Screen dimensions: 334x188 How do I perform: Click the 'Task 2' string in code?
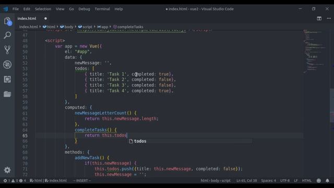[117, 79]
